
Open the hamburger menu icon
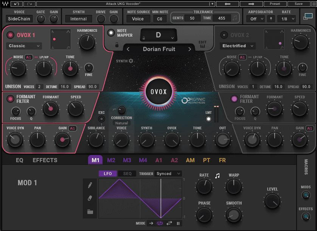[314, 4]
